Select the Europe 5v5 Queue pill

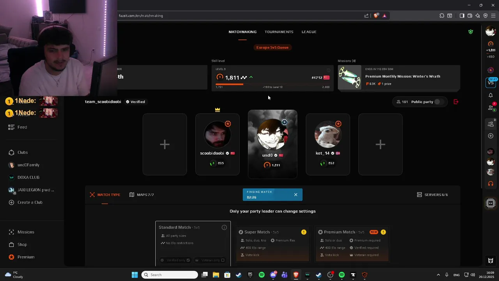coord(273,47)
